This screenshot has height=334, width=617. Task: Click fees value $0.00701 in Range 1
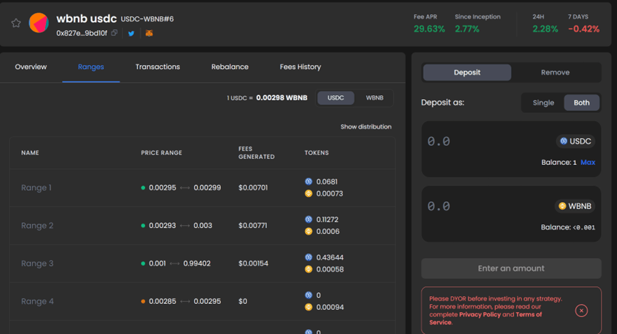pos(253,188)
